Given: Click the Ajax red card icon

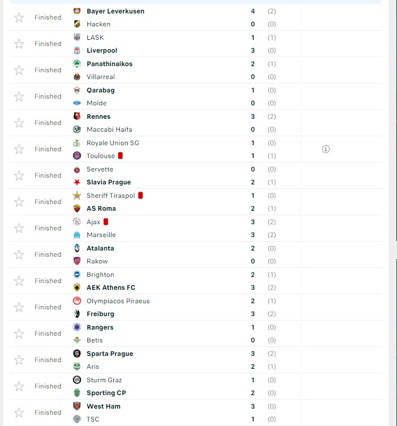Looking at the screenshot, I should pos(106,222).
